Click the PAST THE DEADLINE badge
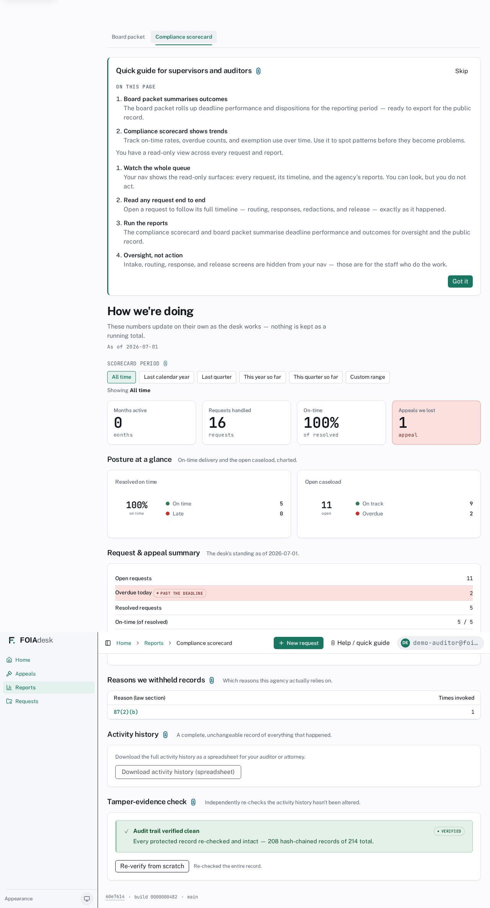Viewport: 490px width, 908px height. (x=180, y=593)
